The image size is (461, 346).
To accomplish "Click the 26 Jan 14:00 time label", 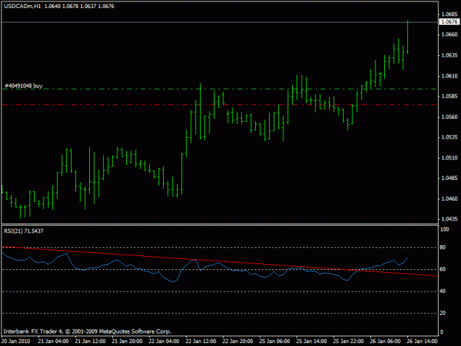I will 422,342.
